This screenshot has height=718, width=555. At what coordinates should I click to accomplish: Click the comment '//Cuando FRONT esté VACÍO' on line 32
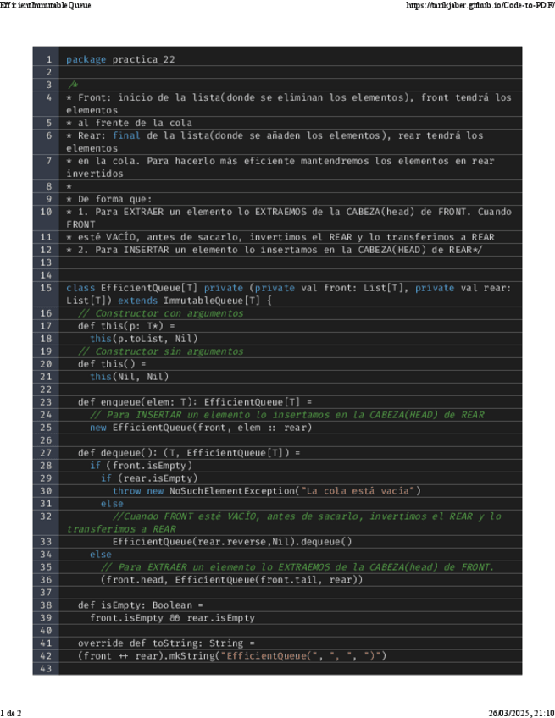click(x=186, y=516)
